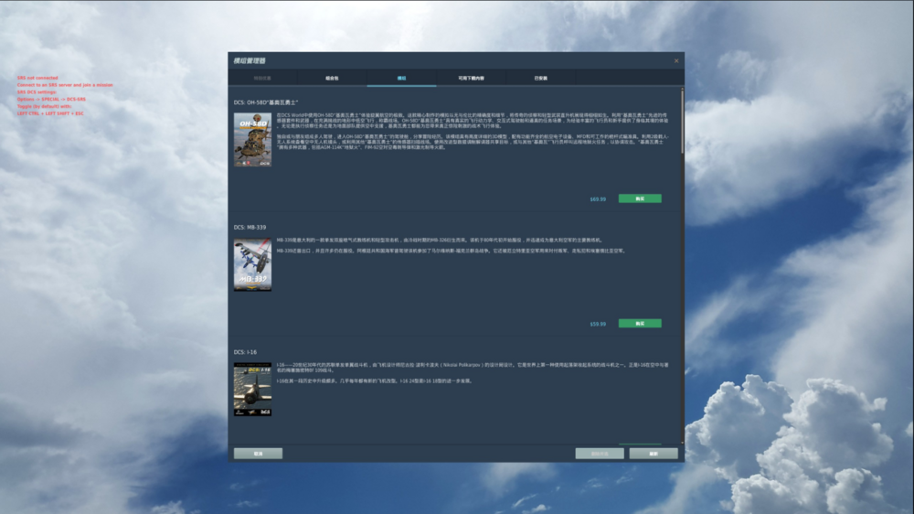Viewport: 914px width, 514px height.
Task: Switch to the 可用下载内容 tab
Action: tap(471, 78)
